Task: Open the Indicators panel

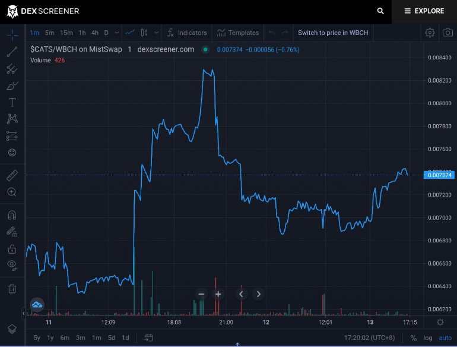Action: tap(187, 33)
